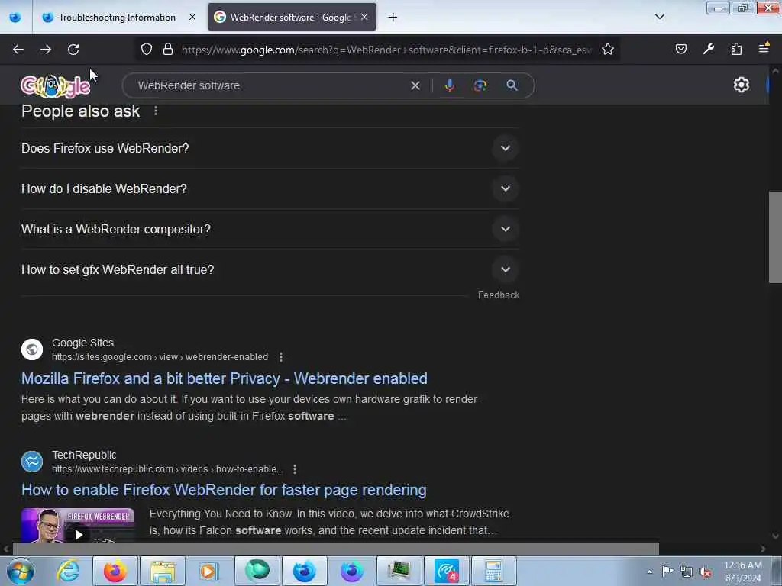Screen dimensions: 782x586
Task: Open 'Mozilla Firefox and a bit better Privacy' result
Action: click(x=224, y=378)
